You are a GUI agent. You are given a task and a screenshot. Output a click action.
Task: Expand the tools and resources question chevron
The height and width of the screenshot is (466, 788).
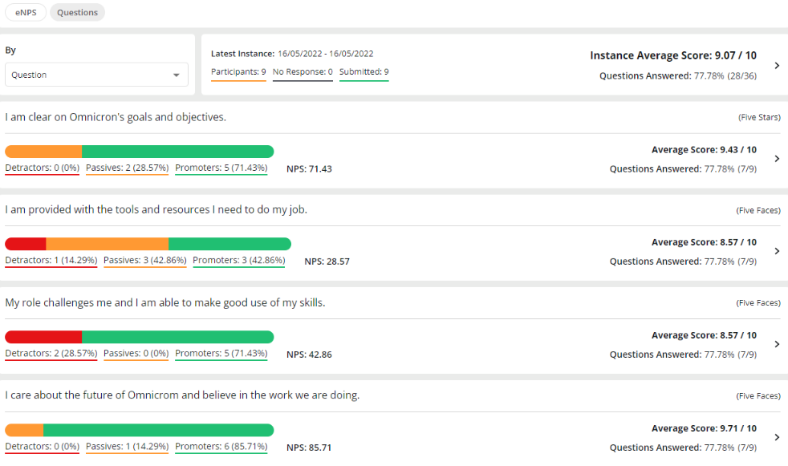pos(776,251)
